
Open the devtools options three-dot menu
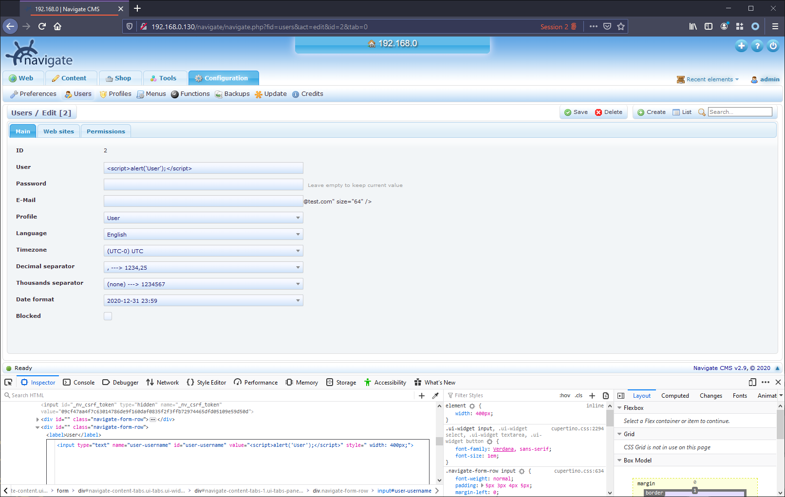pyautogui.click(x=766, y=382)
